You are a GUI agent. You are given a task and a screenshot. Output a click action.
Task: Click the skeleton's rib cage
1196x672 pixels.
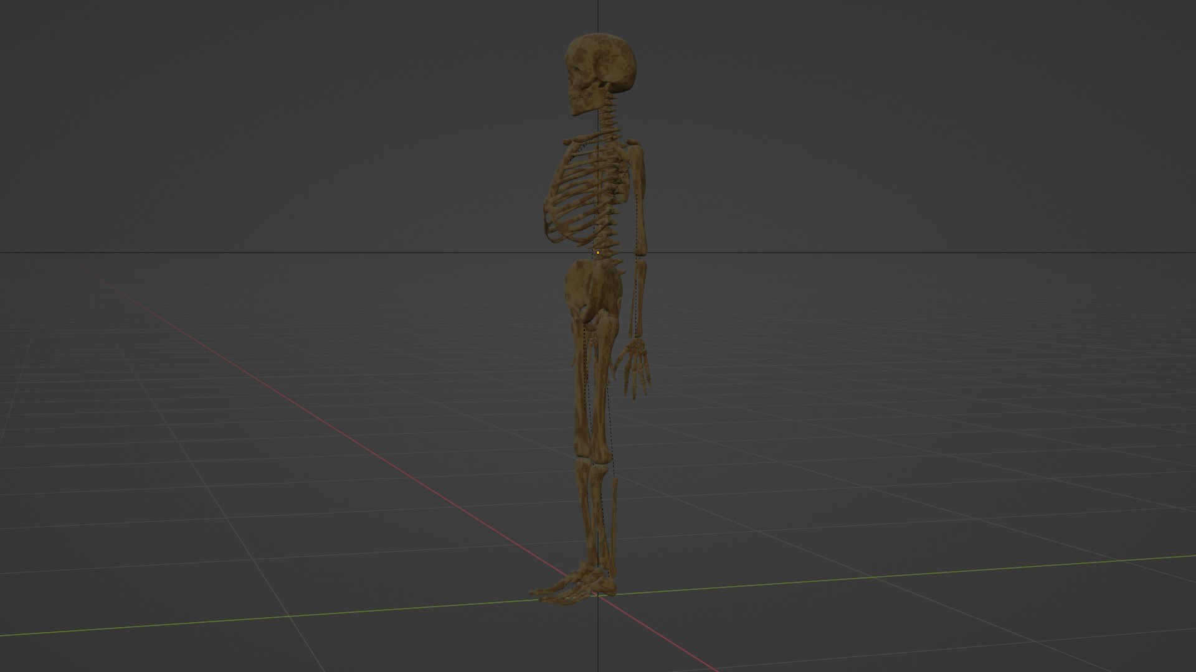coord(582,194)
